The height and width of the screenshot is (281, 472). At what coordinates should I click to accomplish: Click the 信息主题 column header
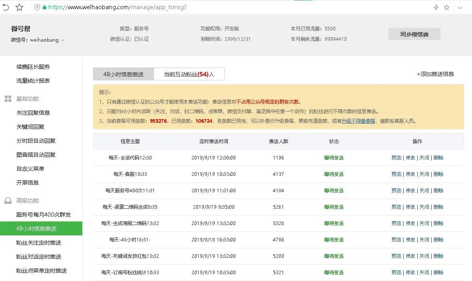point(130,141)
